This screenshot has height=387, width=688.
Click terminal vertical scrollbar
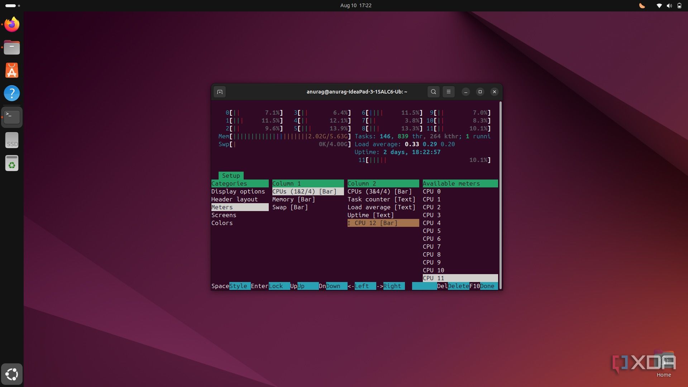(x=500, y=195)
